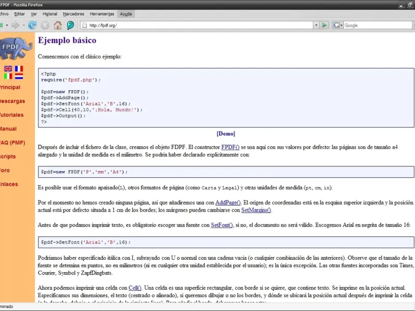Open Foro in the sidebar
415x311 pixels.
pyautogui.click(x=5, y=171)
